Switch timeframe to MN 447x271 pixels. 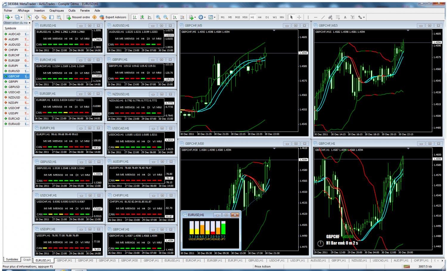[282, 17]
